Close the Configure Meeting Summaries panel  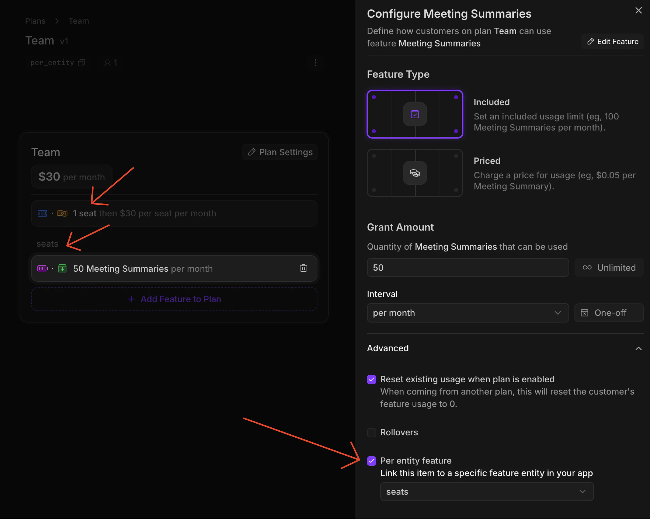[638, 11]
